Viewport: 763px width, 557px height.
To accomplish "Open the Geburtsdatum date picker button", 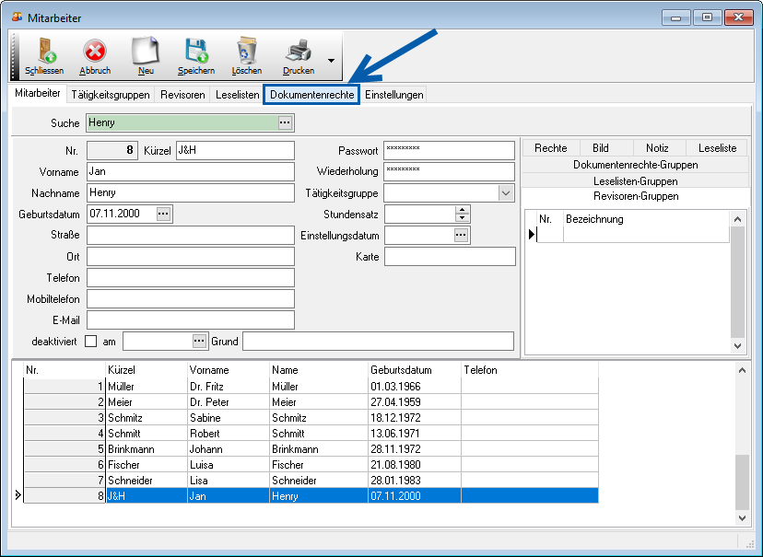I will point(164,214).
